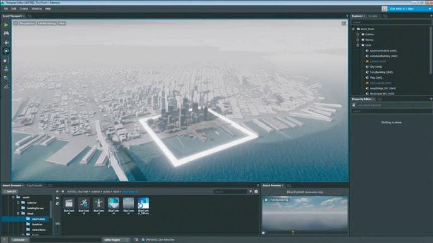The height and width of the screenshot is (243, 433).
Task: Start the green Play level button
Action: (6, 25)
